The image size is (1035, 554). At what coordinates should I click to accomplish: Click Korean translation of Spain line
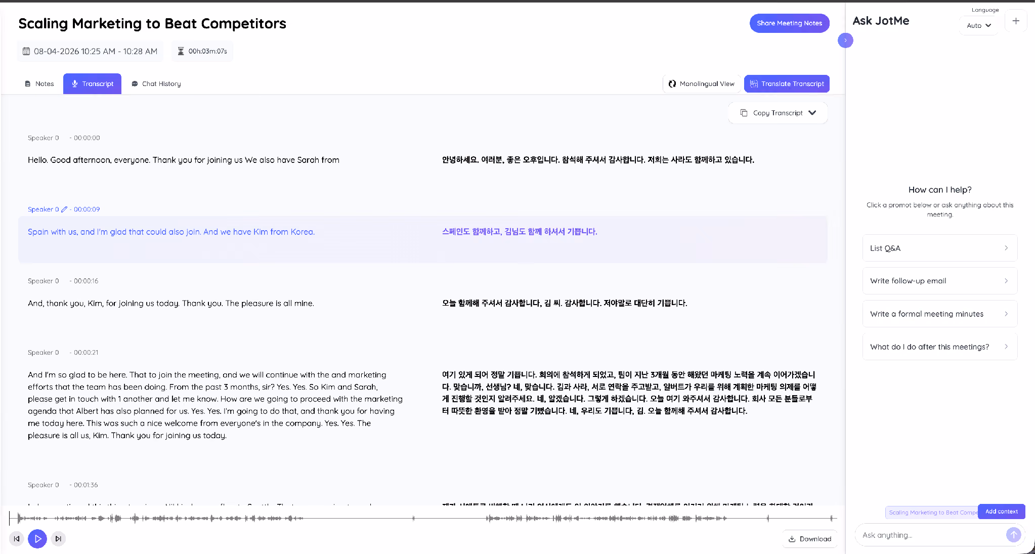tap(520, 232)
